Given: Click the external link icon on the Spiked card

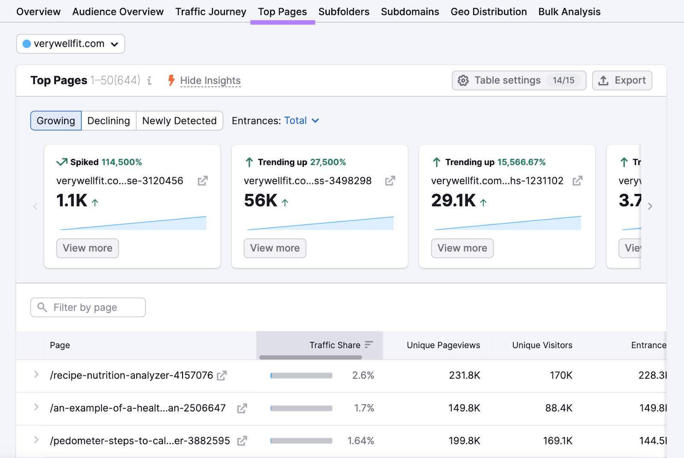Looking at the screenshot, I should coord(202,180).
